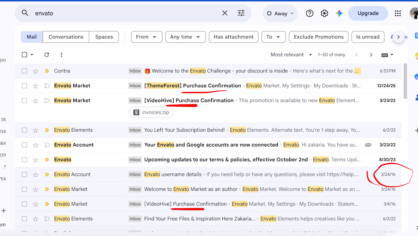Expand the To filter dropdown
This screenshot has width=418, height=236.
point(274,37)
